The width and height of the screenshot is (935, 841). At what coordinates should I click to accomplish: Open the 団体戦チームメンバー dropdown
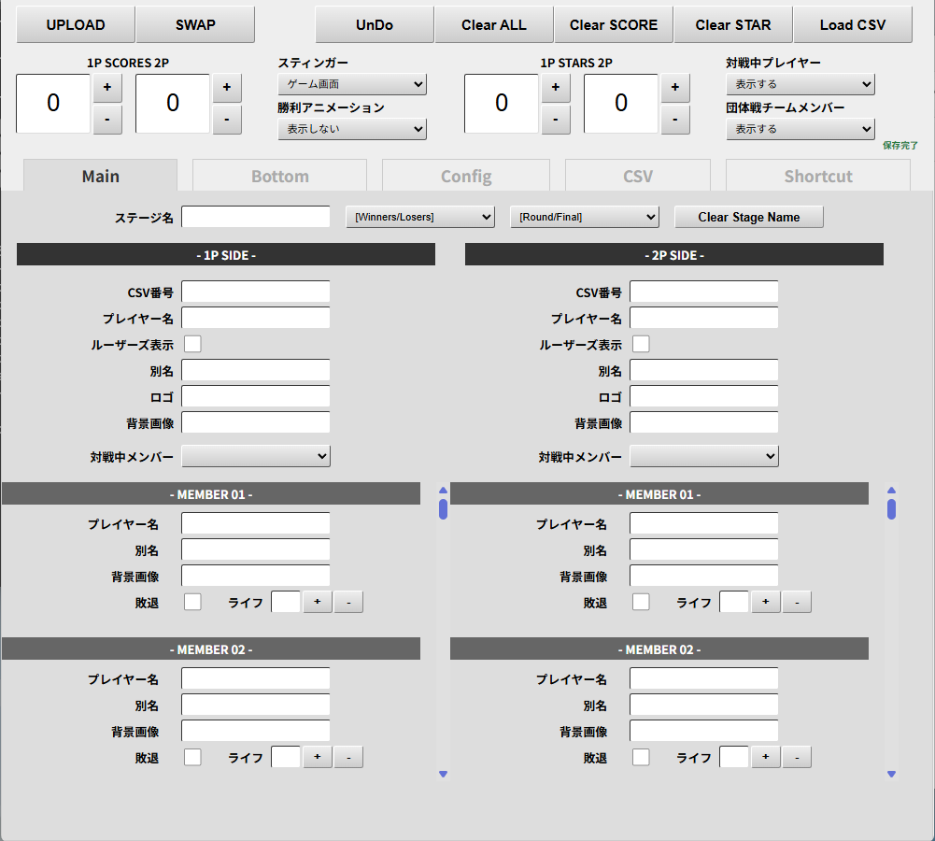point(800,129)
